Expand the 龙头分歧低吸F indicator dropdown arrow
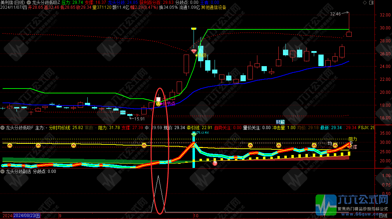 click(x=3, y=128)
